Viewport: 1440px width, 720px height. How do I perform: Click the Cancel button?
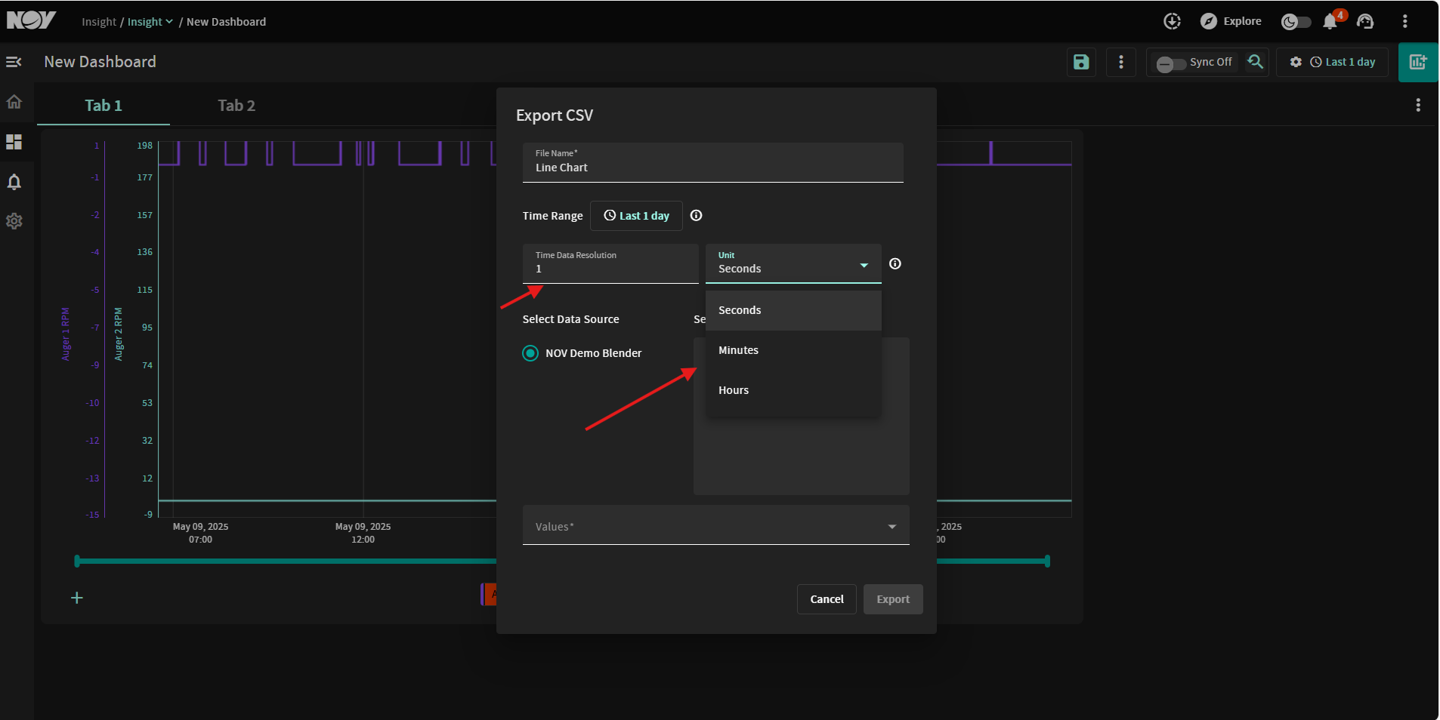[827, 599]
